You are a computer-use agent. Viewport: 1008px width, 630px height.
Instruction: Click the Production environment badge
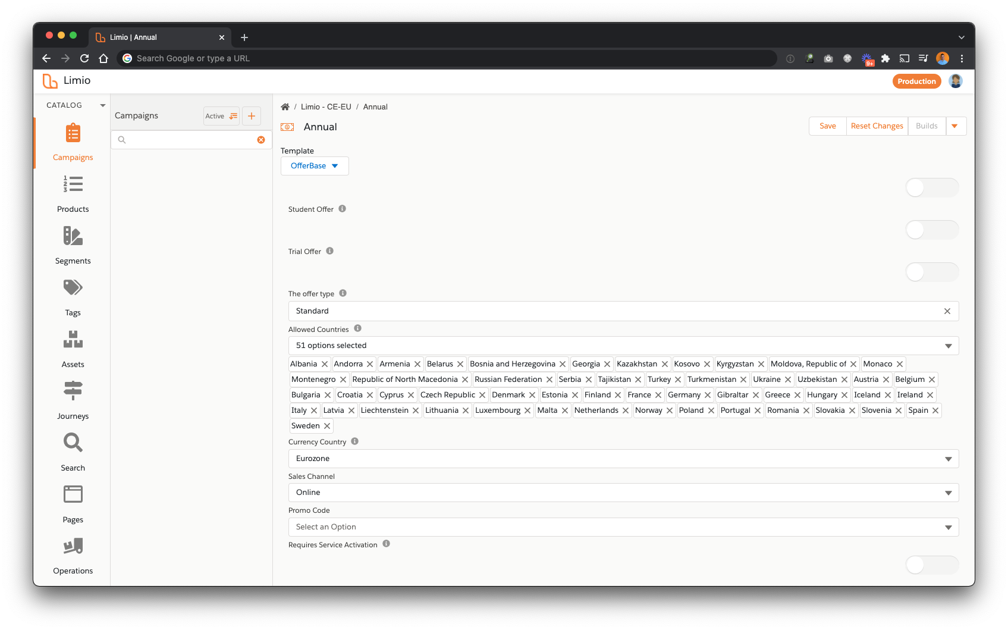[x=916, y=82]
